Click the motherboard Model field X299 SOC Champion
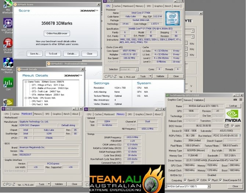This screenshot has width=246, height=193. pos(38,125)
